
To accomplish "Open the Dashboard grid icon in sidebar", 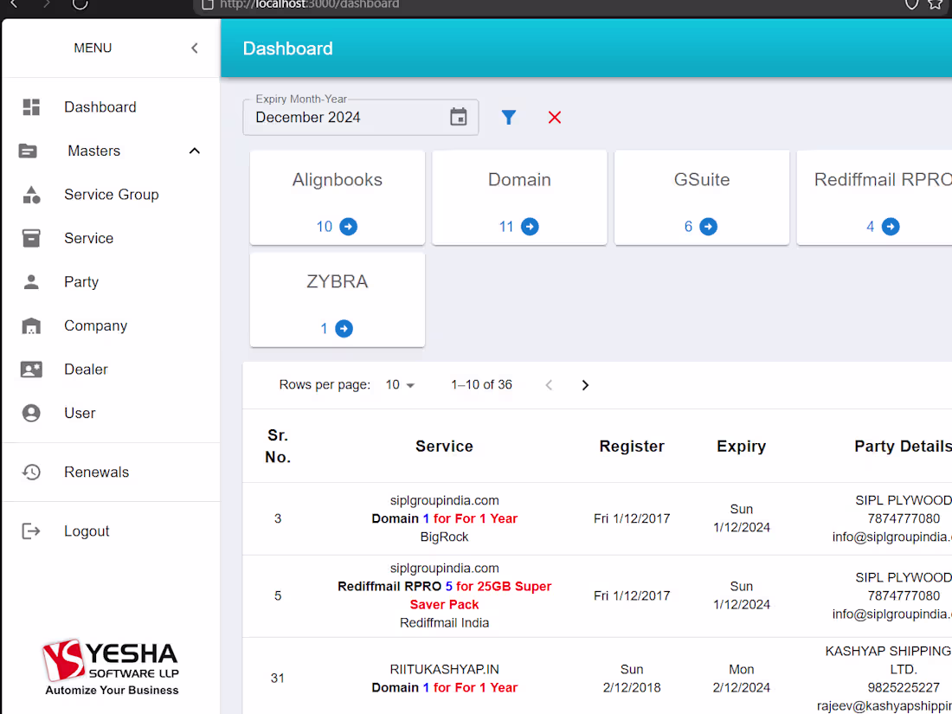I will point(32,106).
